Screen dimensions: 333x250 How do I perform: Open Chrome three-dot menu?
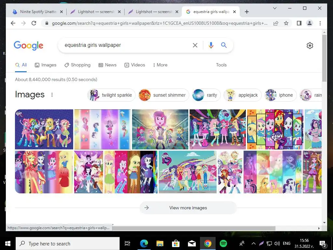(x=320, y=23)
